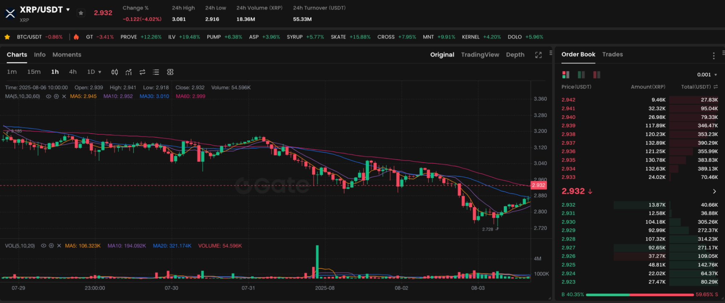Click the yellow favorites star in ticker bar

[7, 37]
